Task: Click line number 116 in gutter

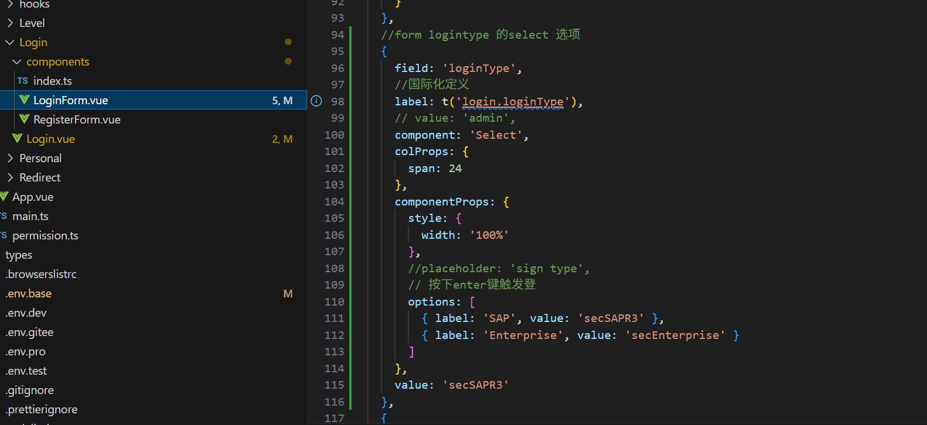Action: pyautogui.click(x=335, y=402)
